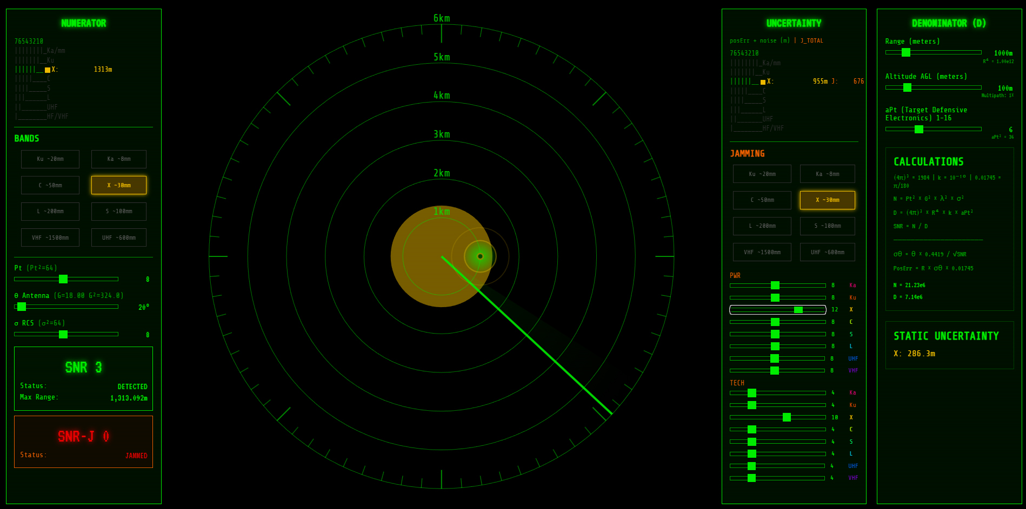Select the UHF ~600mm band under JAMMING
The image size is (1026, 509).
[827, 252]
